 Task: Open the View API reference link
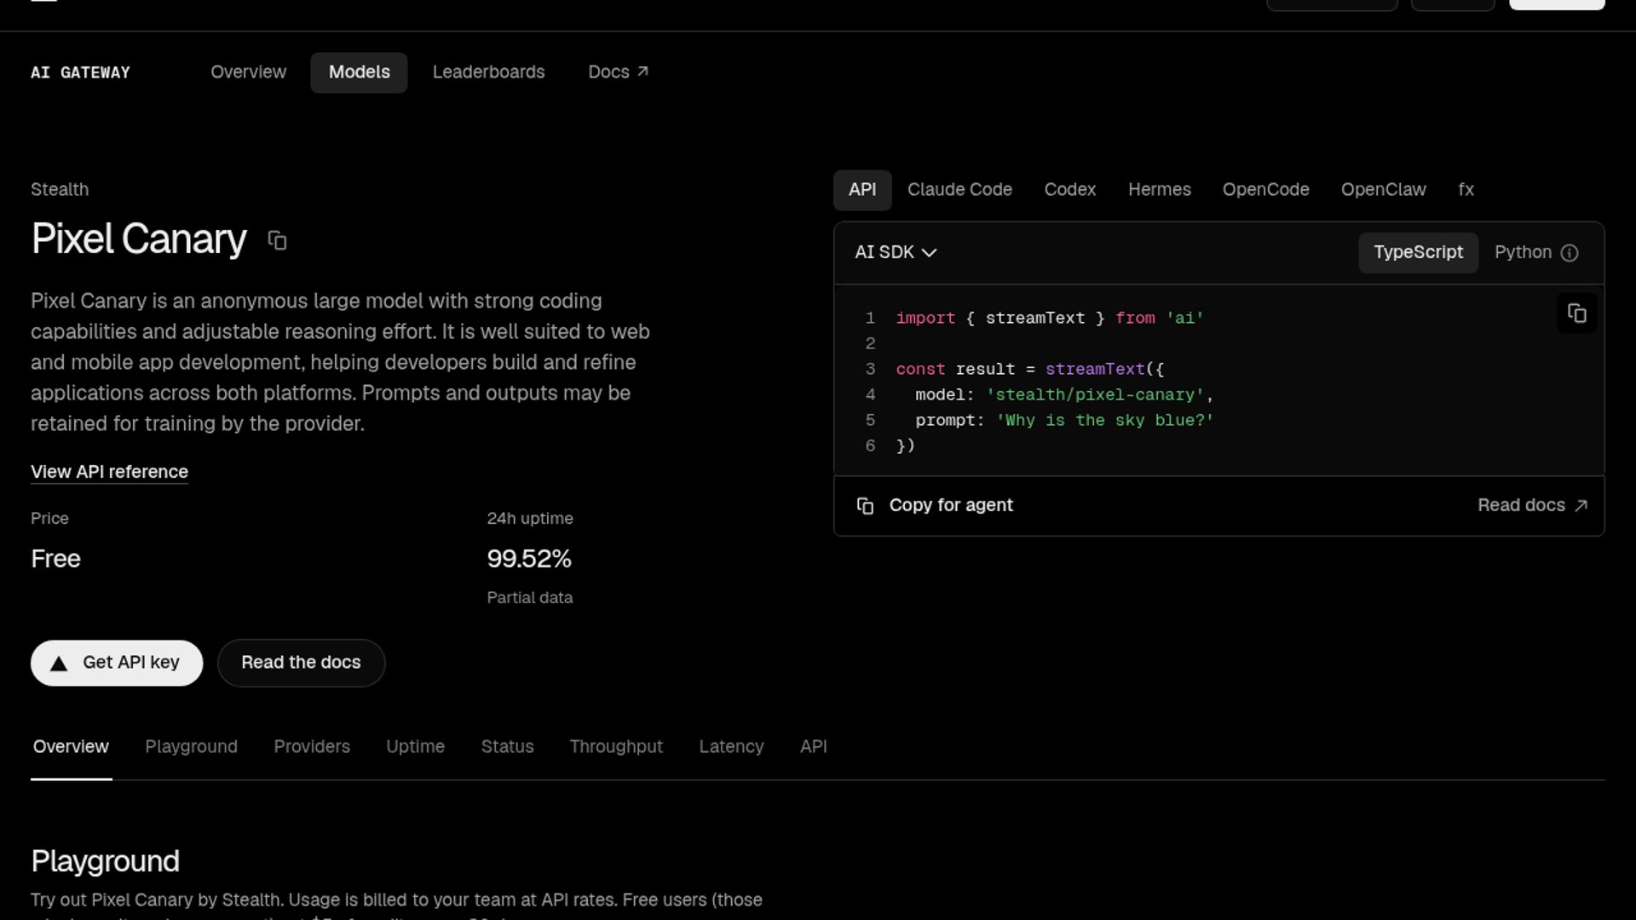(x=109, y=472)
